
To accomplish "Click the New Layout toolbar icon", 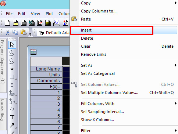I will 65,23.
